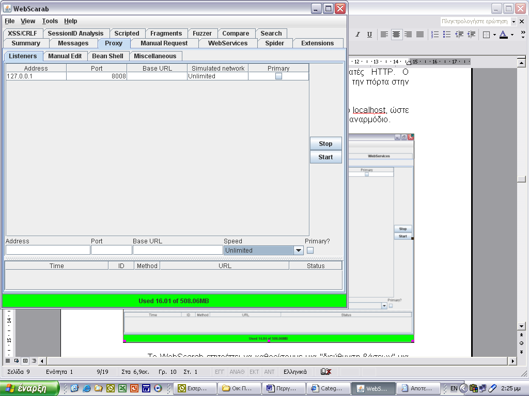Open the Word help question dropdown arrow
Image resolution: width=529 pixels, height=396 pixels.
[514, 22]
